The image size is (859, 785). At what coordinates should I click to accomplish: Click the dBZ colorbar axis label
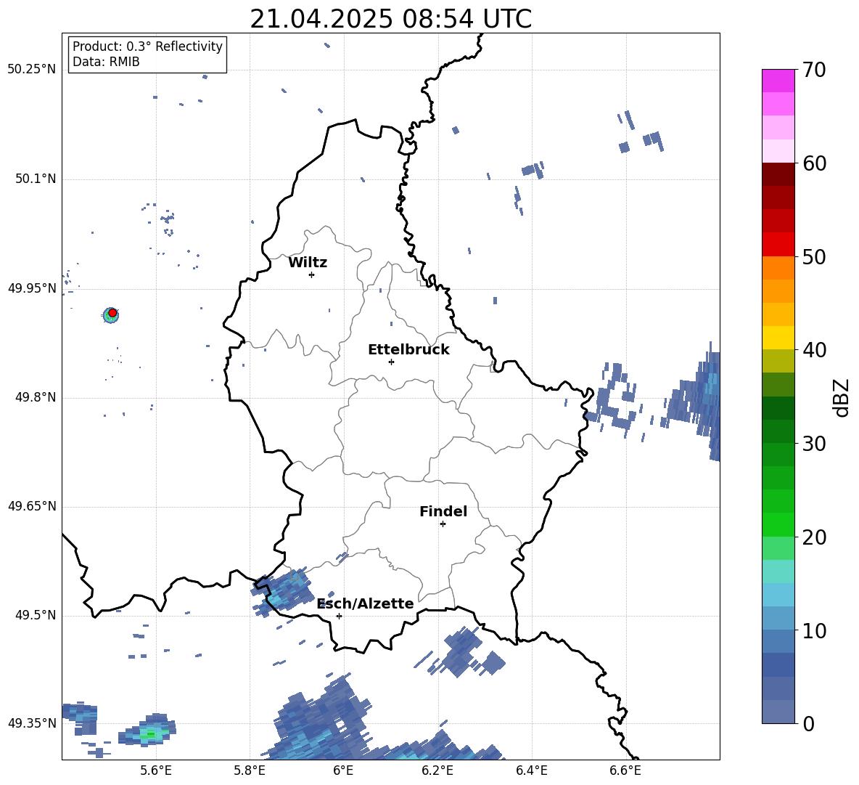[x=842, y=397]
